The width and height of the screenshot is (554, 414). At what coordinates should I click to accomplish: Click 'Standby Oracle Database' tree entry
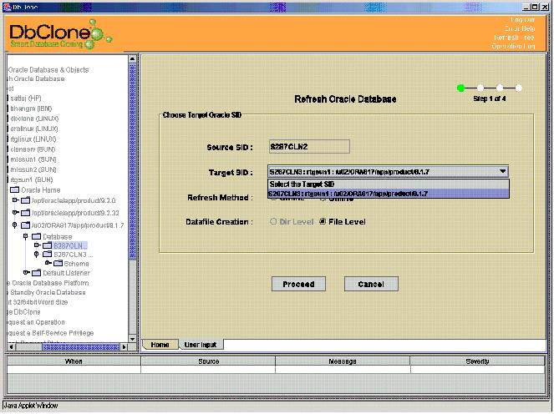(47, 293)
